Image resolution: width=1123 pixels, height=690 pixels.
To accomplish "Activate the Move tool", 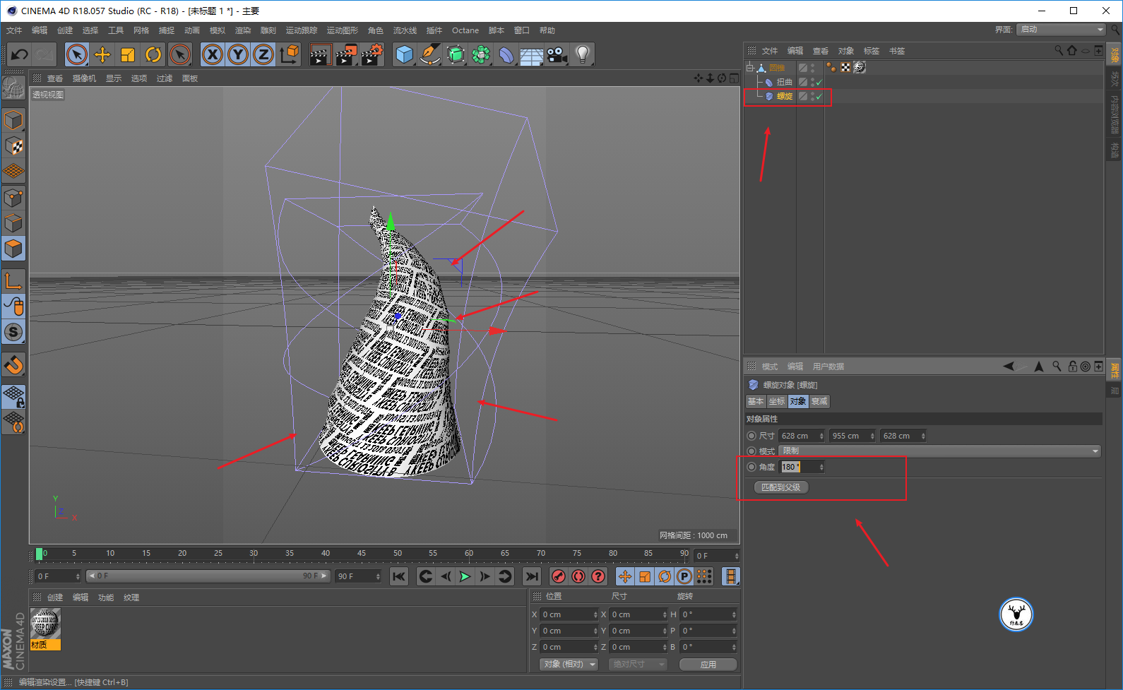I will tap(102, 54).
